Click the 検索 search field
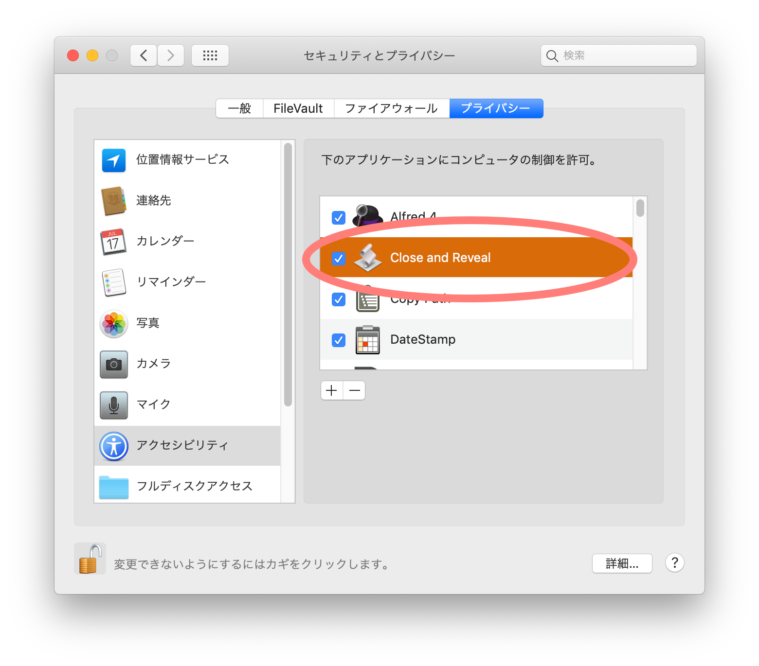759x666 pixels. [x=625, y=55]
